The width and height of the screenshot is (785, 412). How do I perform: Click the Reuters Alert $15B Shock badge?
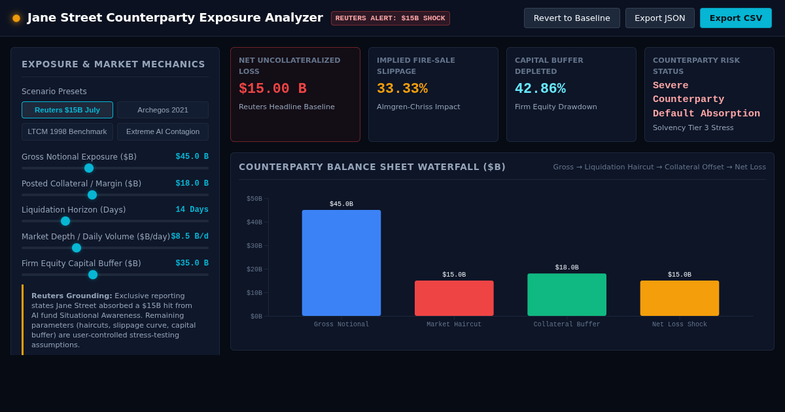[390, 18]
